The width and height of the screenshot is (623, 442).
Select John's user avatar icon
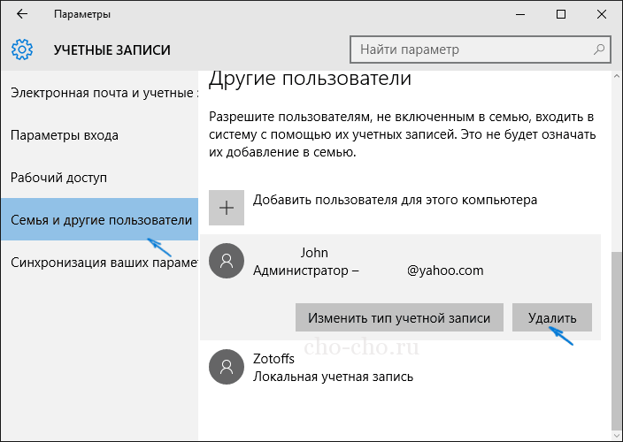(x=227, y=261)
